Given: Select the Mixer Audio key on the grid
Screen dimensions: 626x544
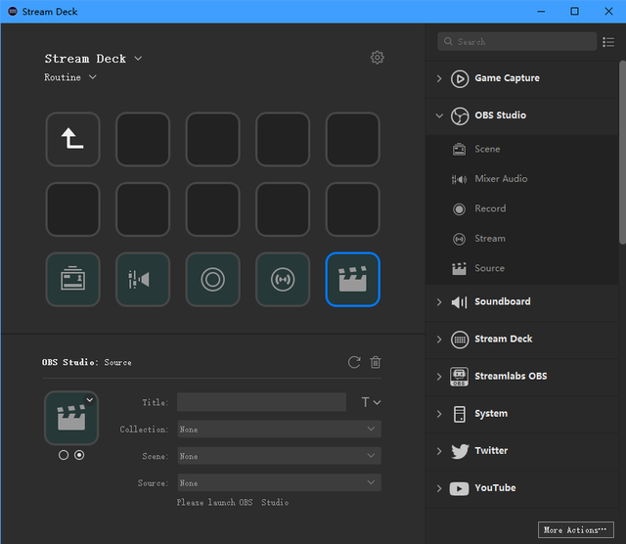Looking at the screenshot, I should [x=143, y=279].
